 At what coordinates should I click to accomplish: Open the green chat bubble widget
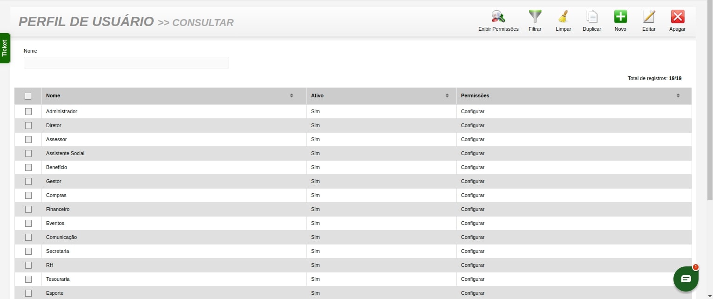686,279
